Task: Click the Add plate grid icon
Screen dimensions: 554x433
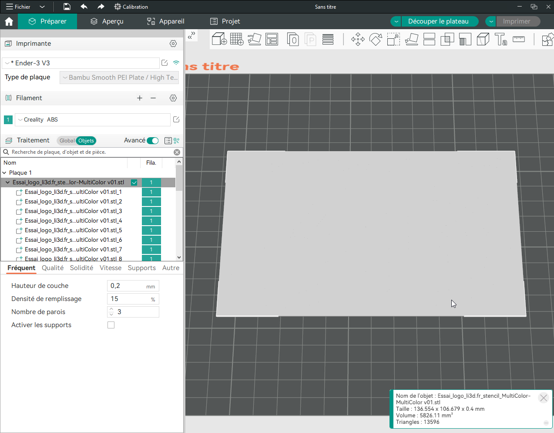Action: (237, 39)
